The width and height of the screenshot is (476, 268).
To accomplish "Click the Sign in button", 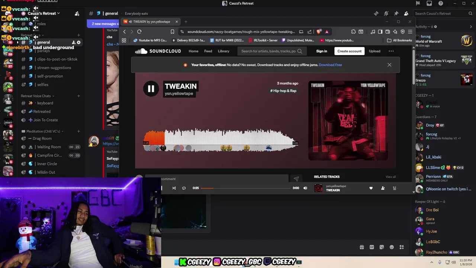I will point(322,51).
